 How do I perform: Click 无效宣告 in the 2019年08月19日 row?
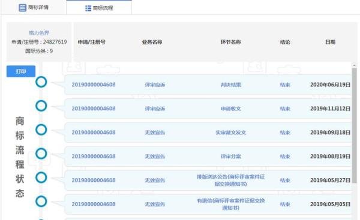[x=155, y=156]
